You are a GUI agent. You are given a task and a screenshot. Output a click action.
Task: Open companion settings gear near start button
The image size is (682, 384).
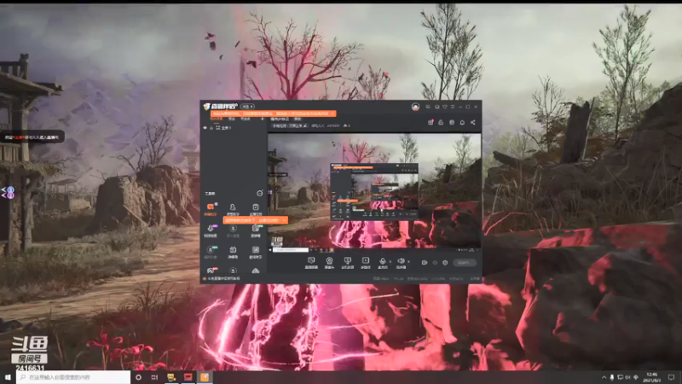[x=445, y=263]
